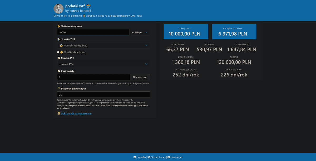
Task: Click the Pokaż opcje zaawansowane link
Action: coord(76,113)
